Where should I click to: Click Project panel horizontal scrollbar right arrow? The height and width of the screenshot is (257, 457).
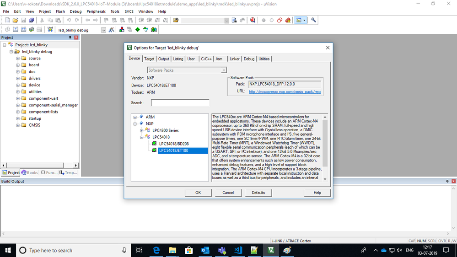tap(76, 165)
